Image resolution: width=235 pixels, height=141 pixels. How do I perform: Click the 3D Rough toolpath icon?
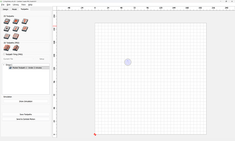coord(7,48)
